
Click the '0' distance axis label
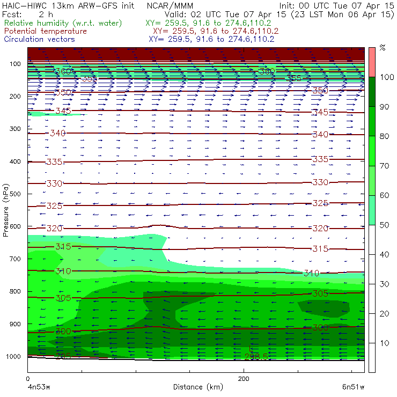coord(27,379)
